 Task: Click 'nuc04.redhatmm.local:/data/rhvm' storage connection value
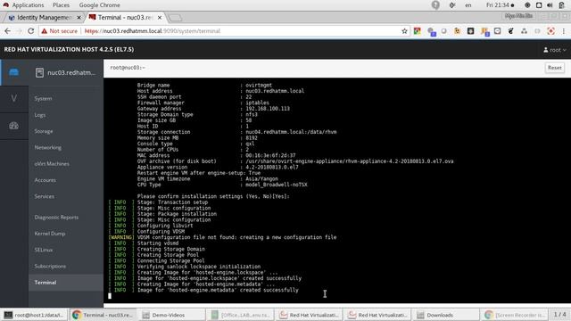pos(291,132)
